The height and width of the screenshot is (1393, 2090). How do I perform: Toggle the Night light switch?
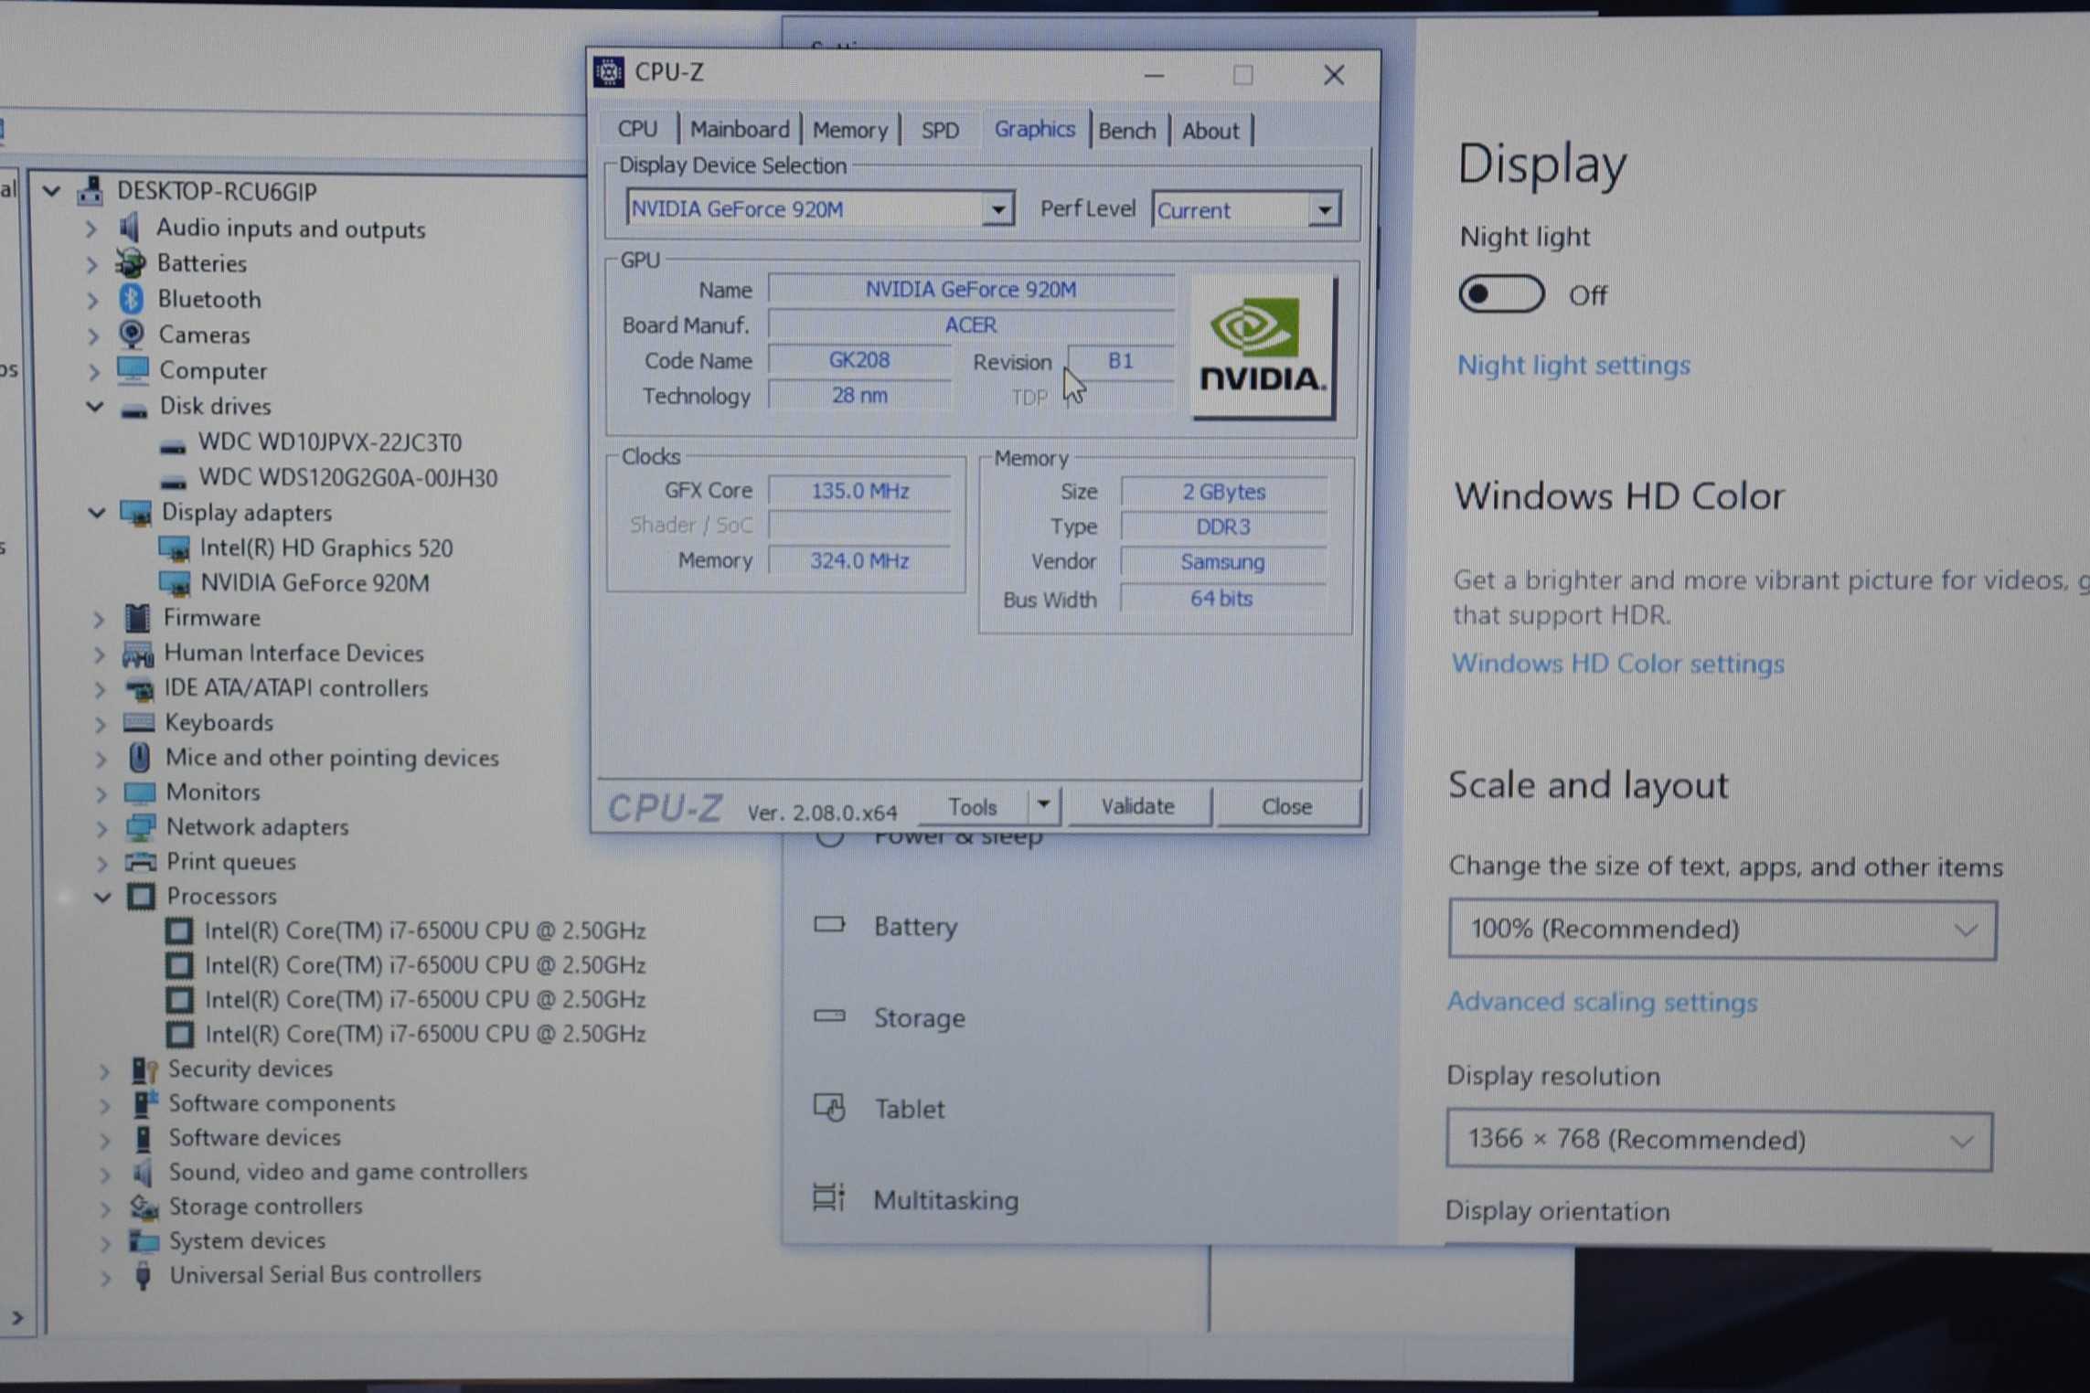point(1500,295)
